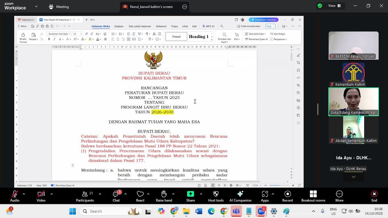Open the Referensi ribbon tab

tap(161, 26)
